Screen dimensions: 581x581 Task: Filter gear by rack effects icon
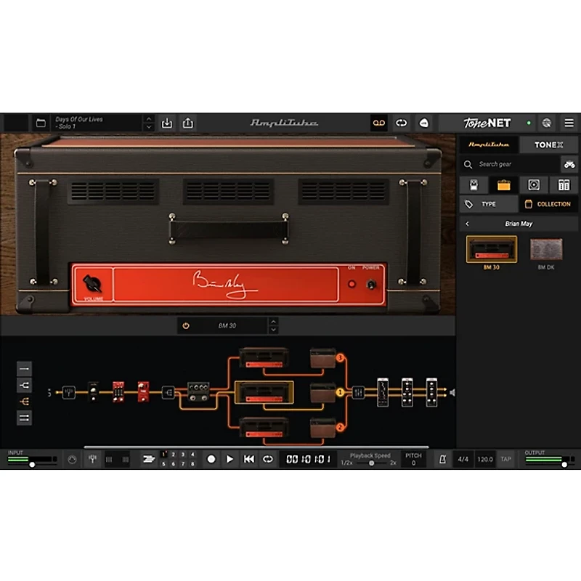(x=564, y=185)
